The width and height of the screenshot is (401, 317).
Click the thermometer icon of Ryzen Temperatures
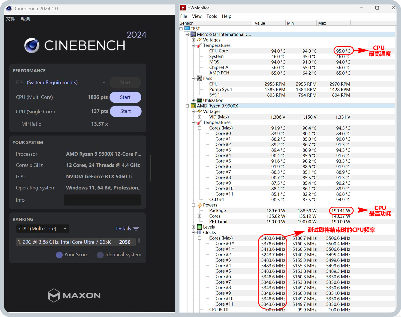click(199, 123)
